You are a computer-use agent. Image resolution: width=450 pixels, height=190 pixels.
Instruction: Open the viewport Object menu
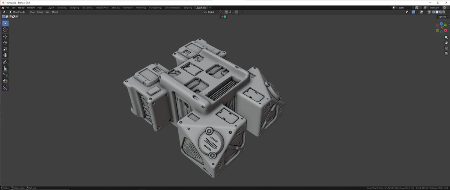(55, 12)
